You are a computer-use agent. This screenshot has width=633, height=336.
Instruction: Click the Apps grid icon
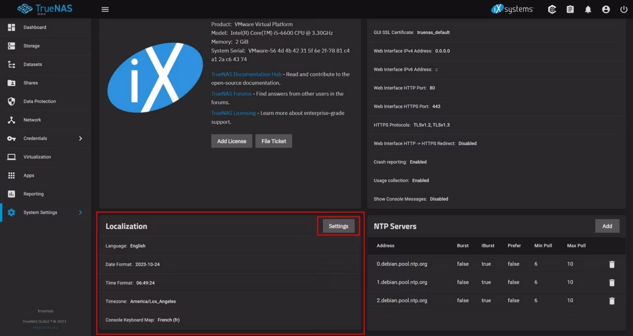(x=12, y=175)
